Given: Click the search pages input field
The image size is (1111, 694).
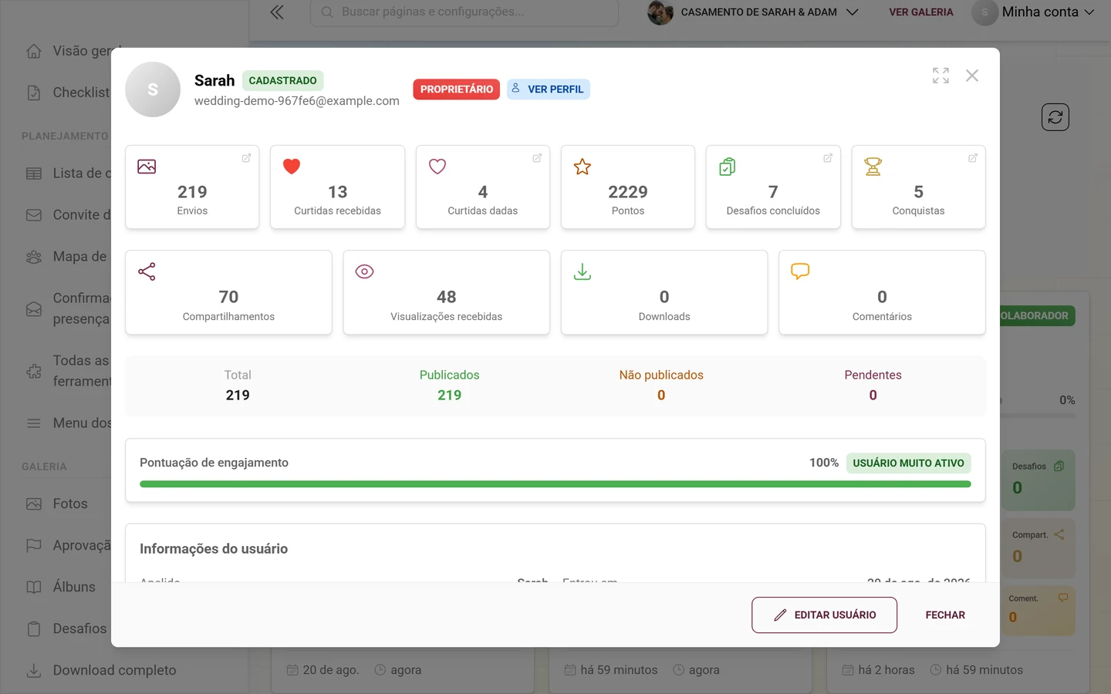Looking at the screenshot, I should tap(464, 12).
